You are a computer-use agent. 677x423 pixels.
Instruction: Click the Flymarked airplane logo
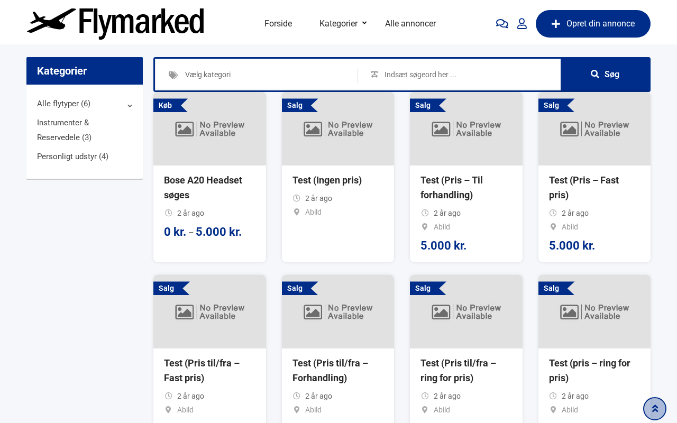115,23
